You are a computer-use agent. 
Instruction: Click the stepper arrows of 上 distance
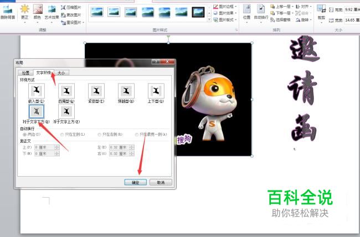[x=56, y=147]
